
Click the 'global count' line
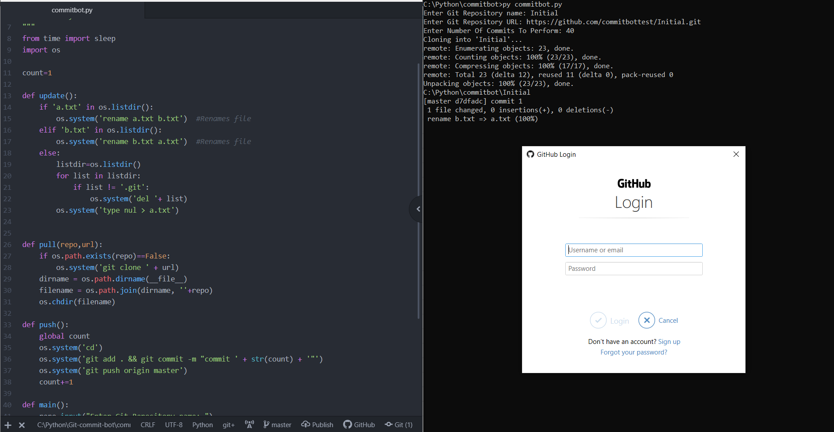point(64,336)
